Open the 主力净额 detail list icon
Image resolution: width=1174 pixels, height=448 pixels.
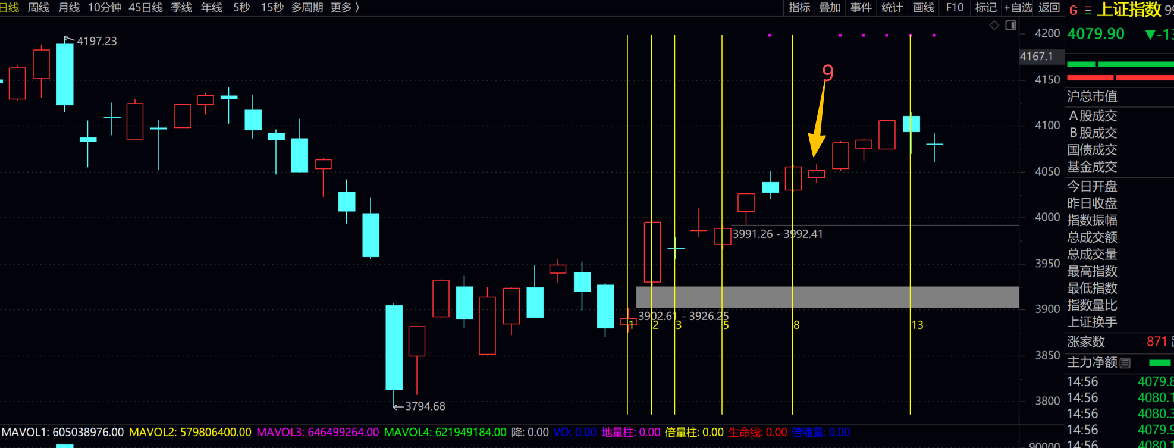click(1125, 362)
